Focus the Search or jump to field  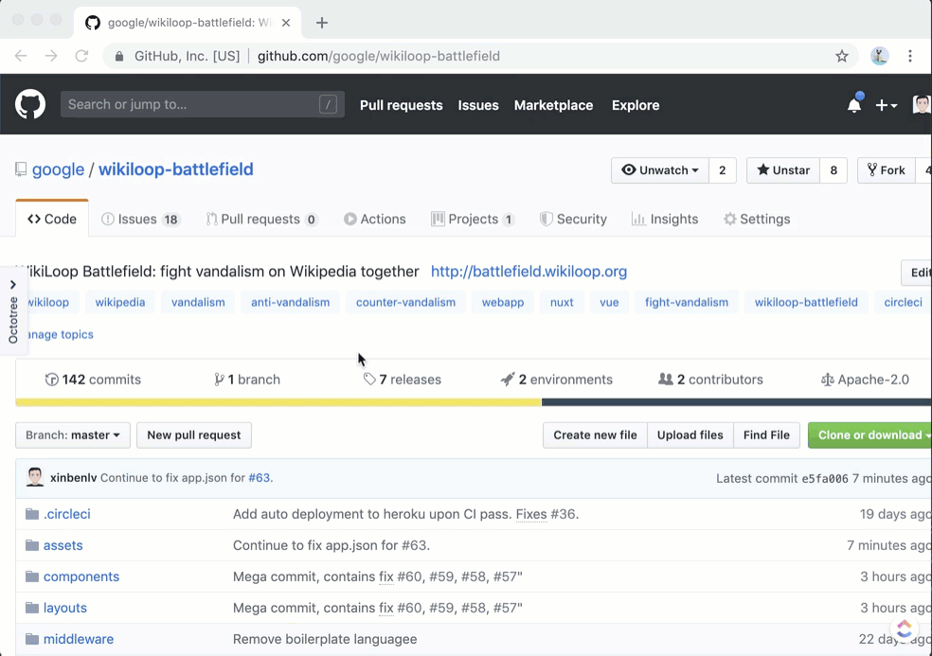pos(202,104)
